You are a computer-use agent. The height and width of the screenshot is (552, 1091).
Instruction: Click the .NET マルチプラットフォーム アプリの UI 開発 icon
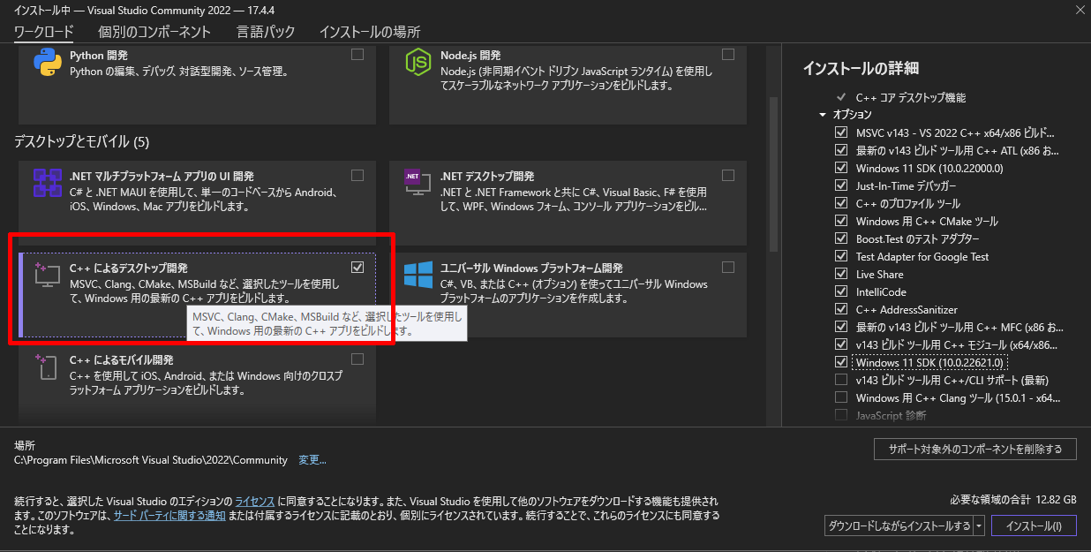(x=47, y=183)
